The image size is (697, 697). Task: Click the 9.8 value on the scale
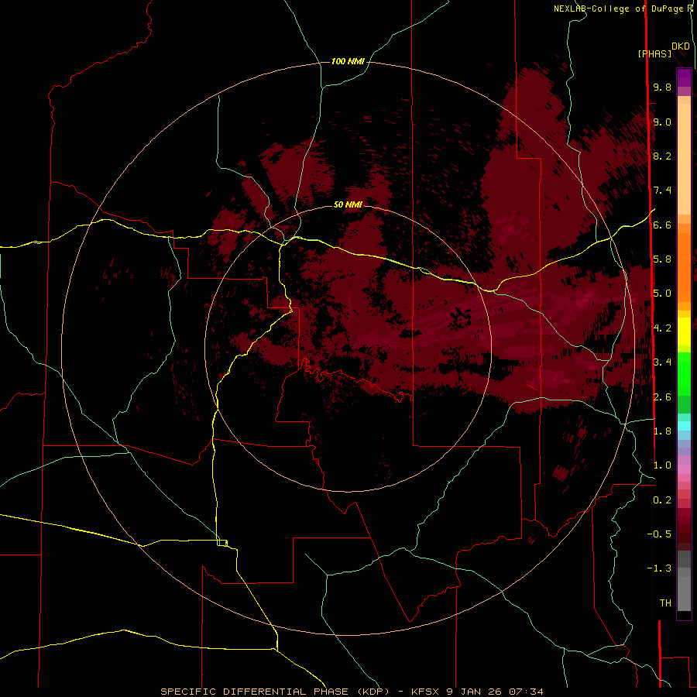point(662,87)
